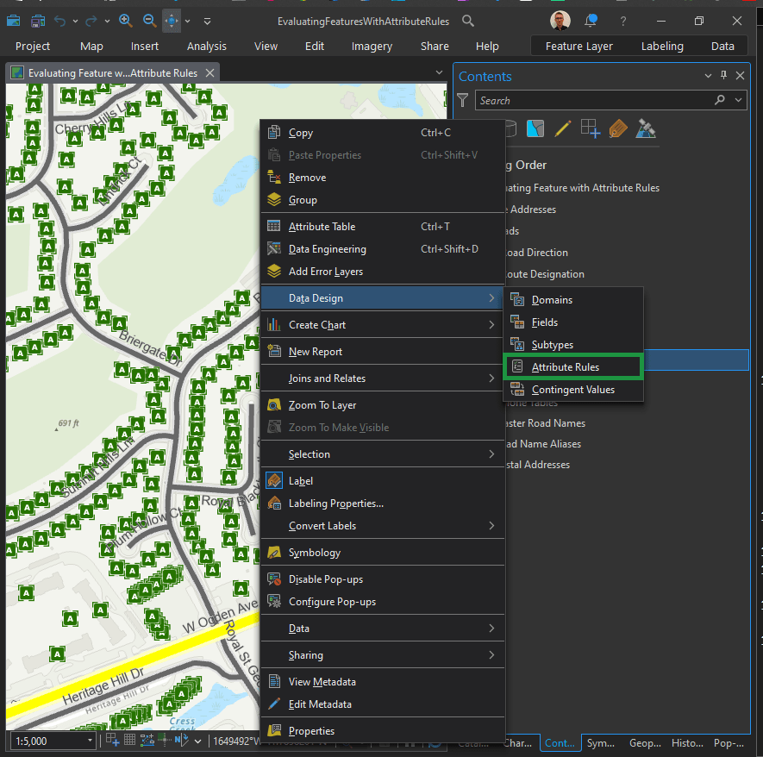
Task: Select the Explore navigation tool
Action: point(171,21)
